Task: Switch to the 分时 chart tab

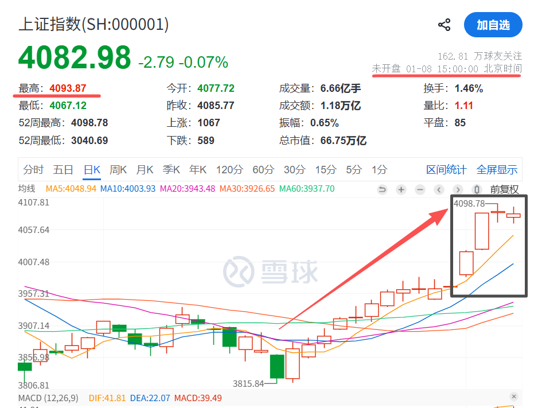Action: 33,169
